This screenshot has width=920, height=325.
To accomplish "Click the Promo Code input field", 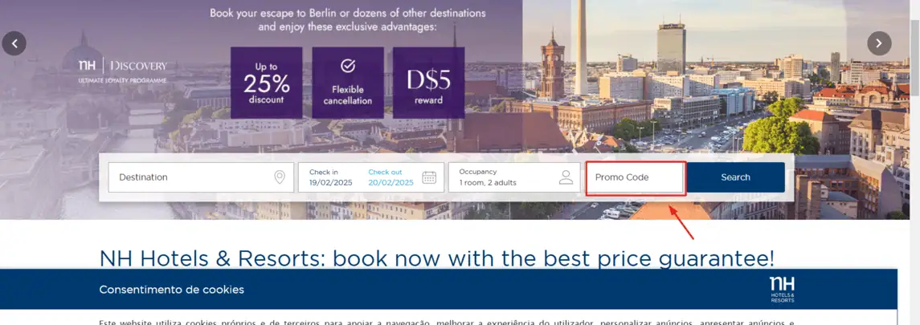I will tap(636, 177).
